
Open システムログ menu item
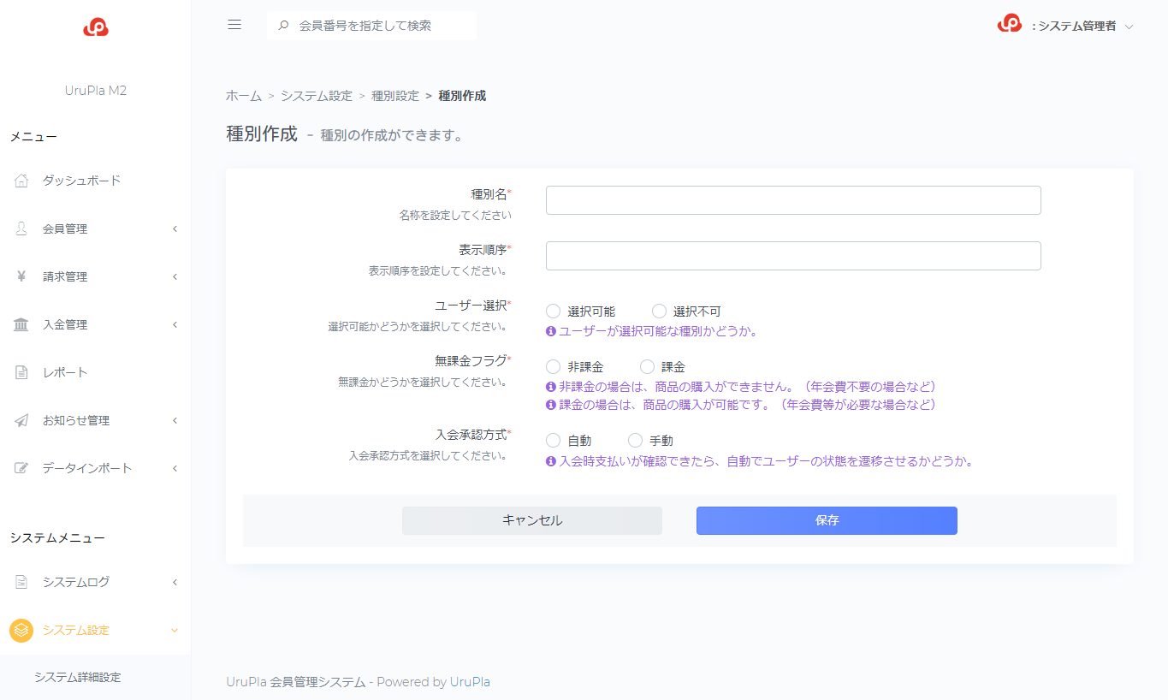pyautogui.click(x=95, y=582)
